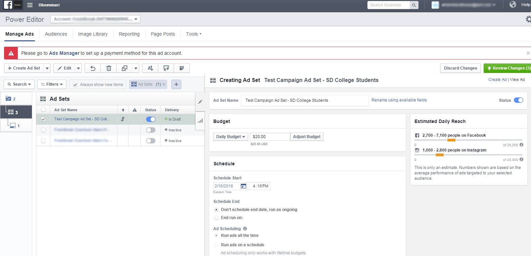Expand the Daily Budget dropdown

click(230, 137)
